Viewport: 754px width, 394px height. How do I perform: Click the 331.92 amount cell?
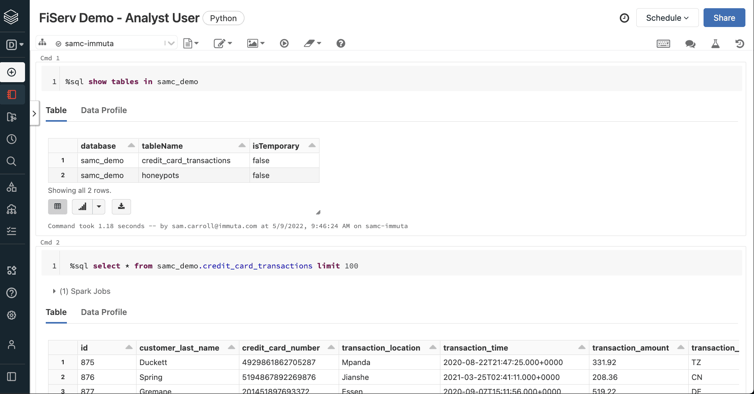pyautogui.click(x=639, y=362)
